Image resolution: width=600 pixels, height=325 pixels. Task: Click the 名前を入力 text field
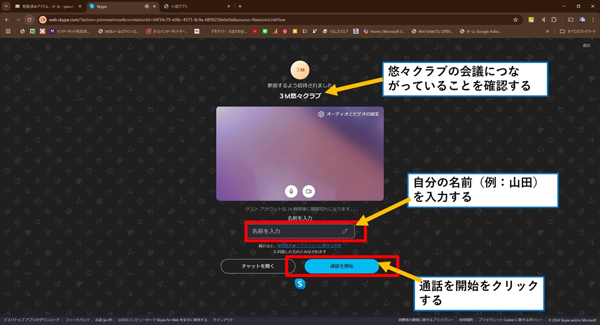pos(295,231)
